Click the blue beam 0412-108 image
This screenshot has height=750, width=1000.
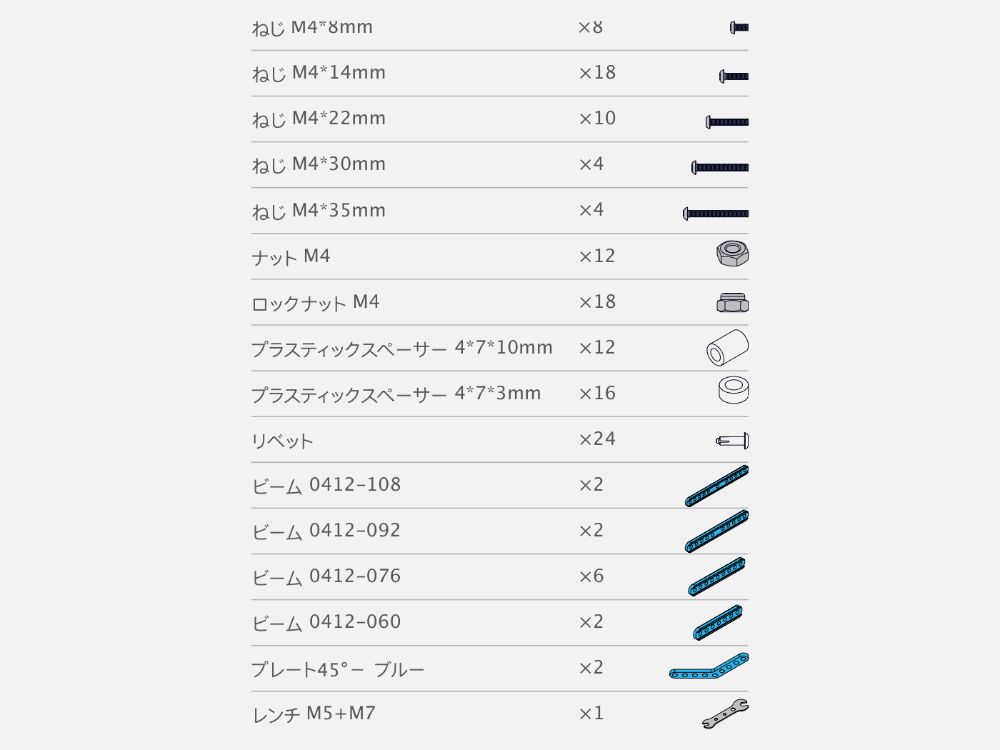[x=716, y=486]
